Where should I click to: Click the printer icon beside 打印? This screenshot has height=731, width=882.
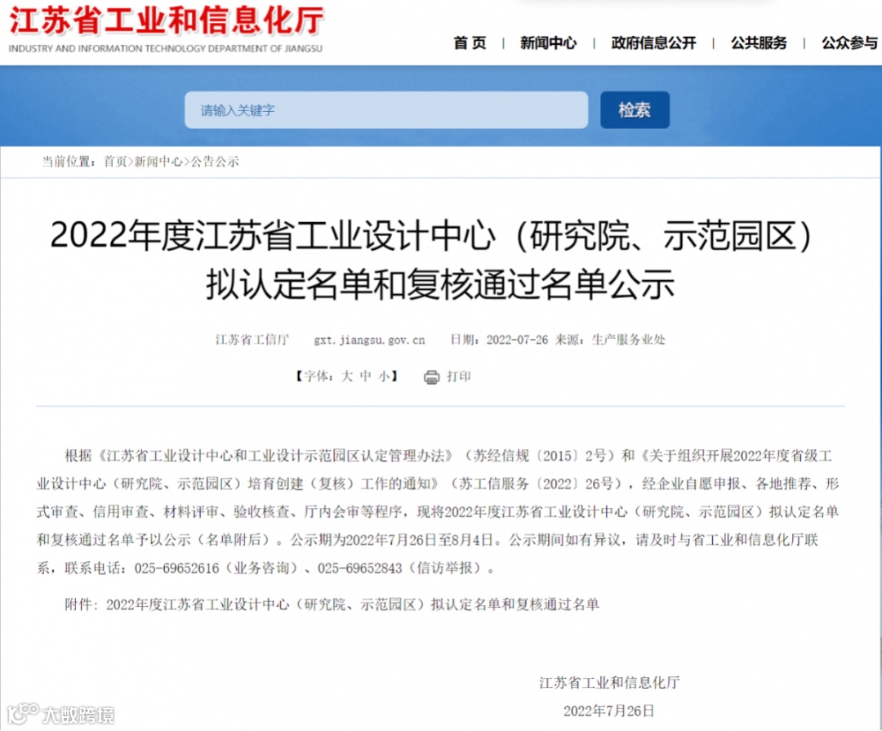click(431, 377)
